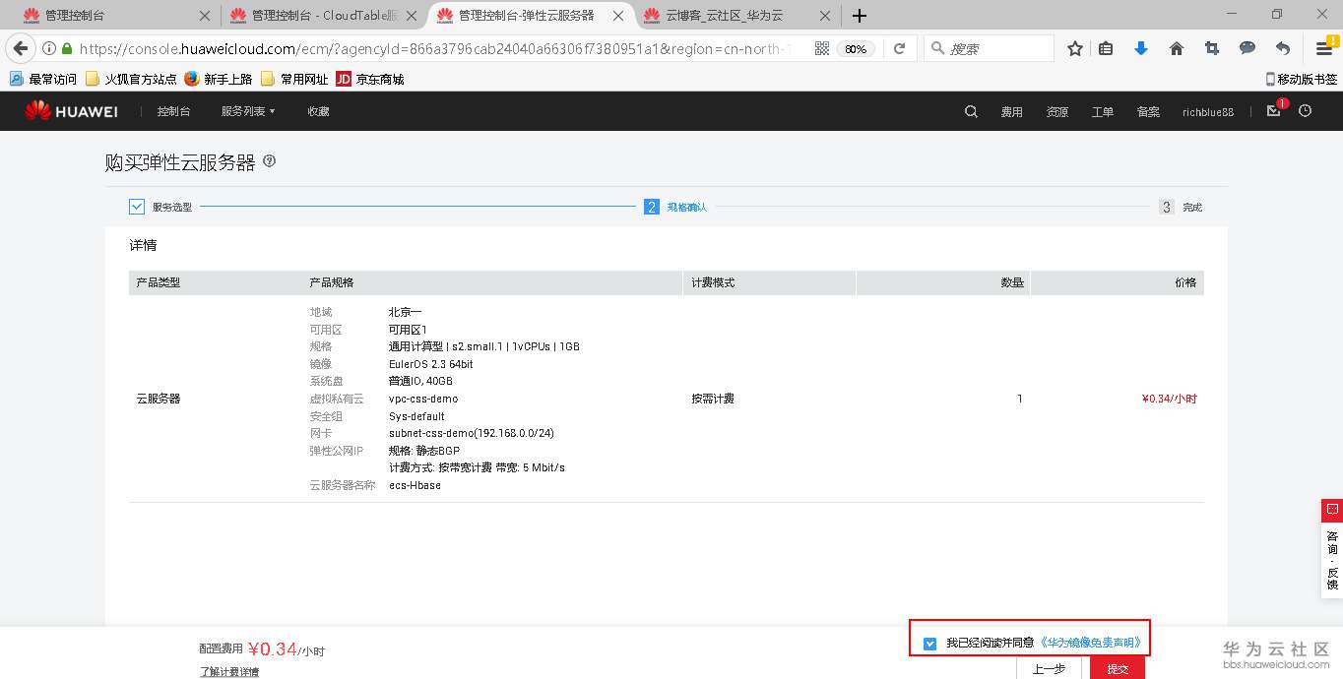
Task: Click the HUAWEI logo in header
Action: pos(71,111)
